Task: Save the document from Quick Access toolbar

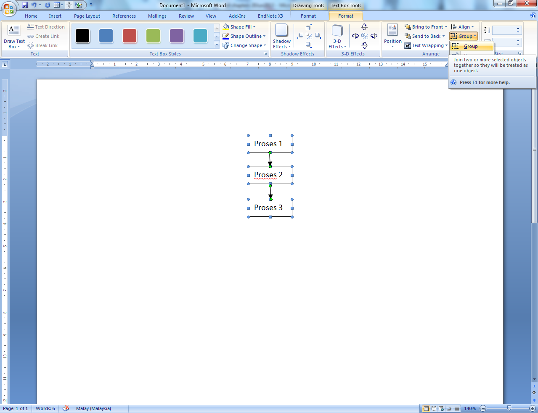Action: click(x=25, y=5)
